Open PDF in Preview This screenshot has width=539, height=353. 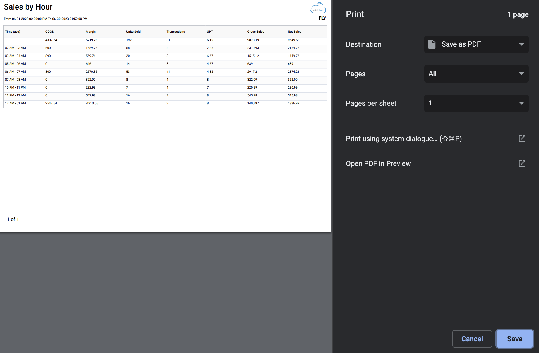(378, 163)
